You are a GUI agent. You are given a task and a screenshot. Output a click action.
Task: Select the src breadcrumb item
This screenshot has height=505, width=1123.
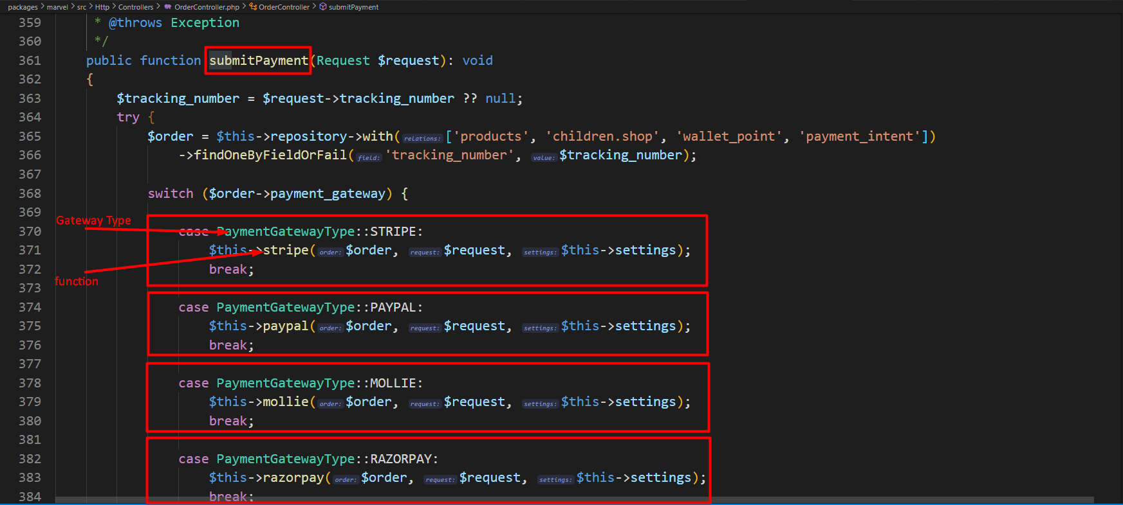click(82, 7)
